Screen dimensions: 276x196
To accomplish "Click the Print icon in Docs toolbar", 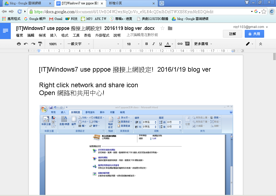I will 19,44.
